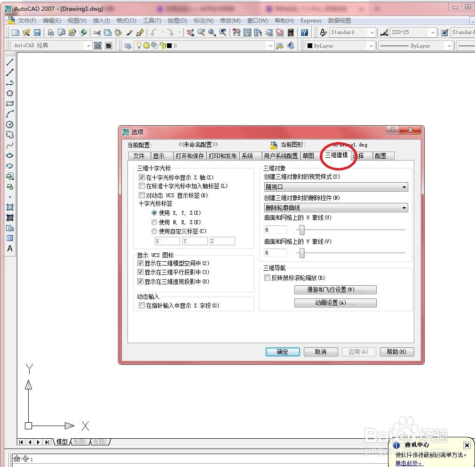Select the Rectangle draw tool

(x=10, y=104)
